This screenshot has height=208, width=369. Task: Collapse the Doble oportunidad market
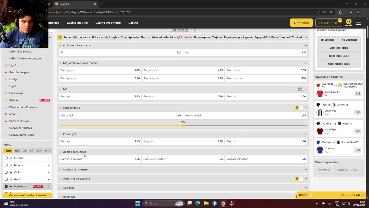point(306,152)
